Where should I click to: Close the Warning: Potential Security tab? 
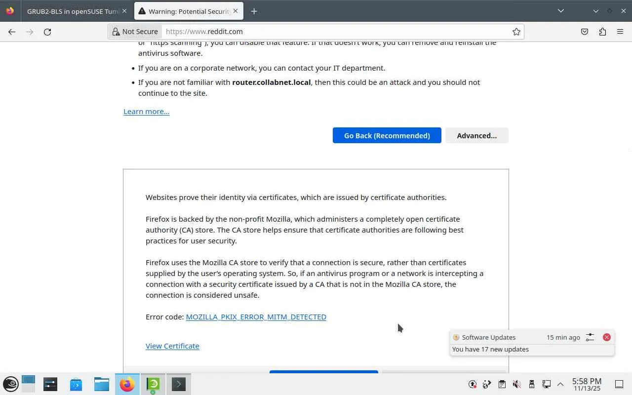tap(236, 11)
